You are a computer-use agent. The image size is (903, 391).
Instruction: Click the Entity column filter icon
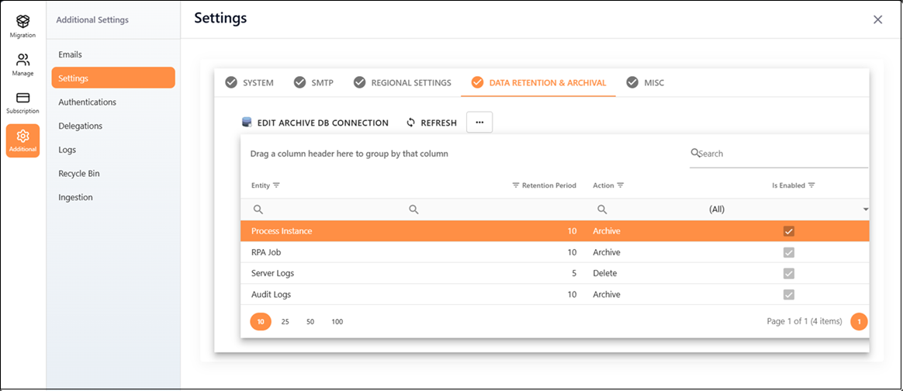pos(276,185)
